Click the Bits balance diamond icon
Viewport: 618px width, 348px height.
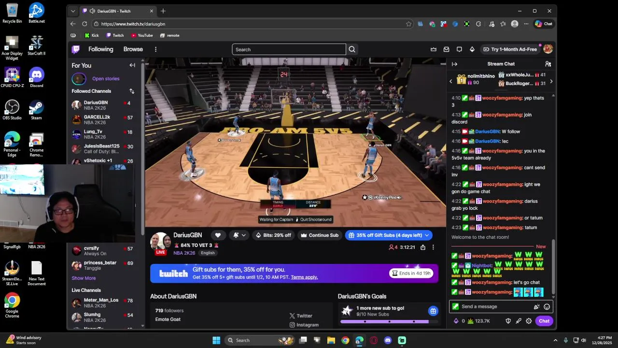tap(456, 321)
